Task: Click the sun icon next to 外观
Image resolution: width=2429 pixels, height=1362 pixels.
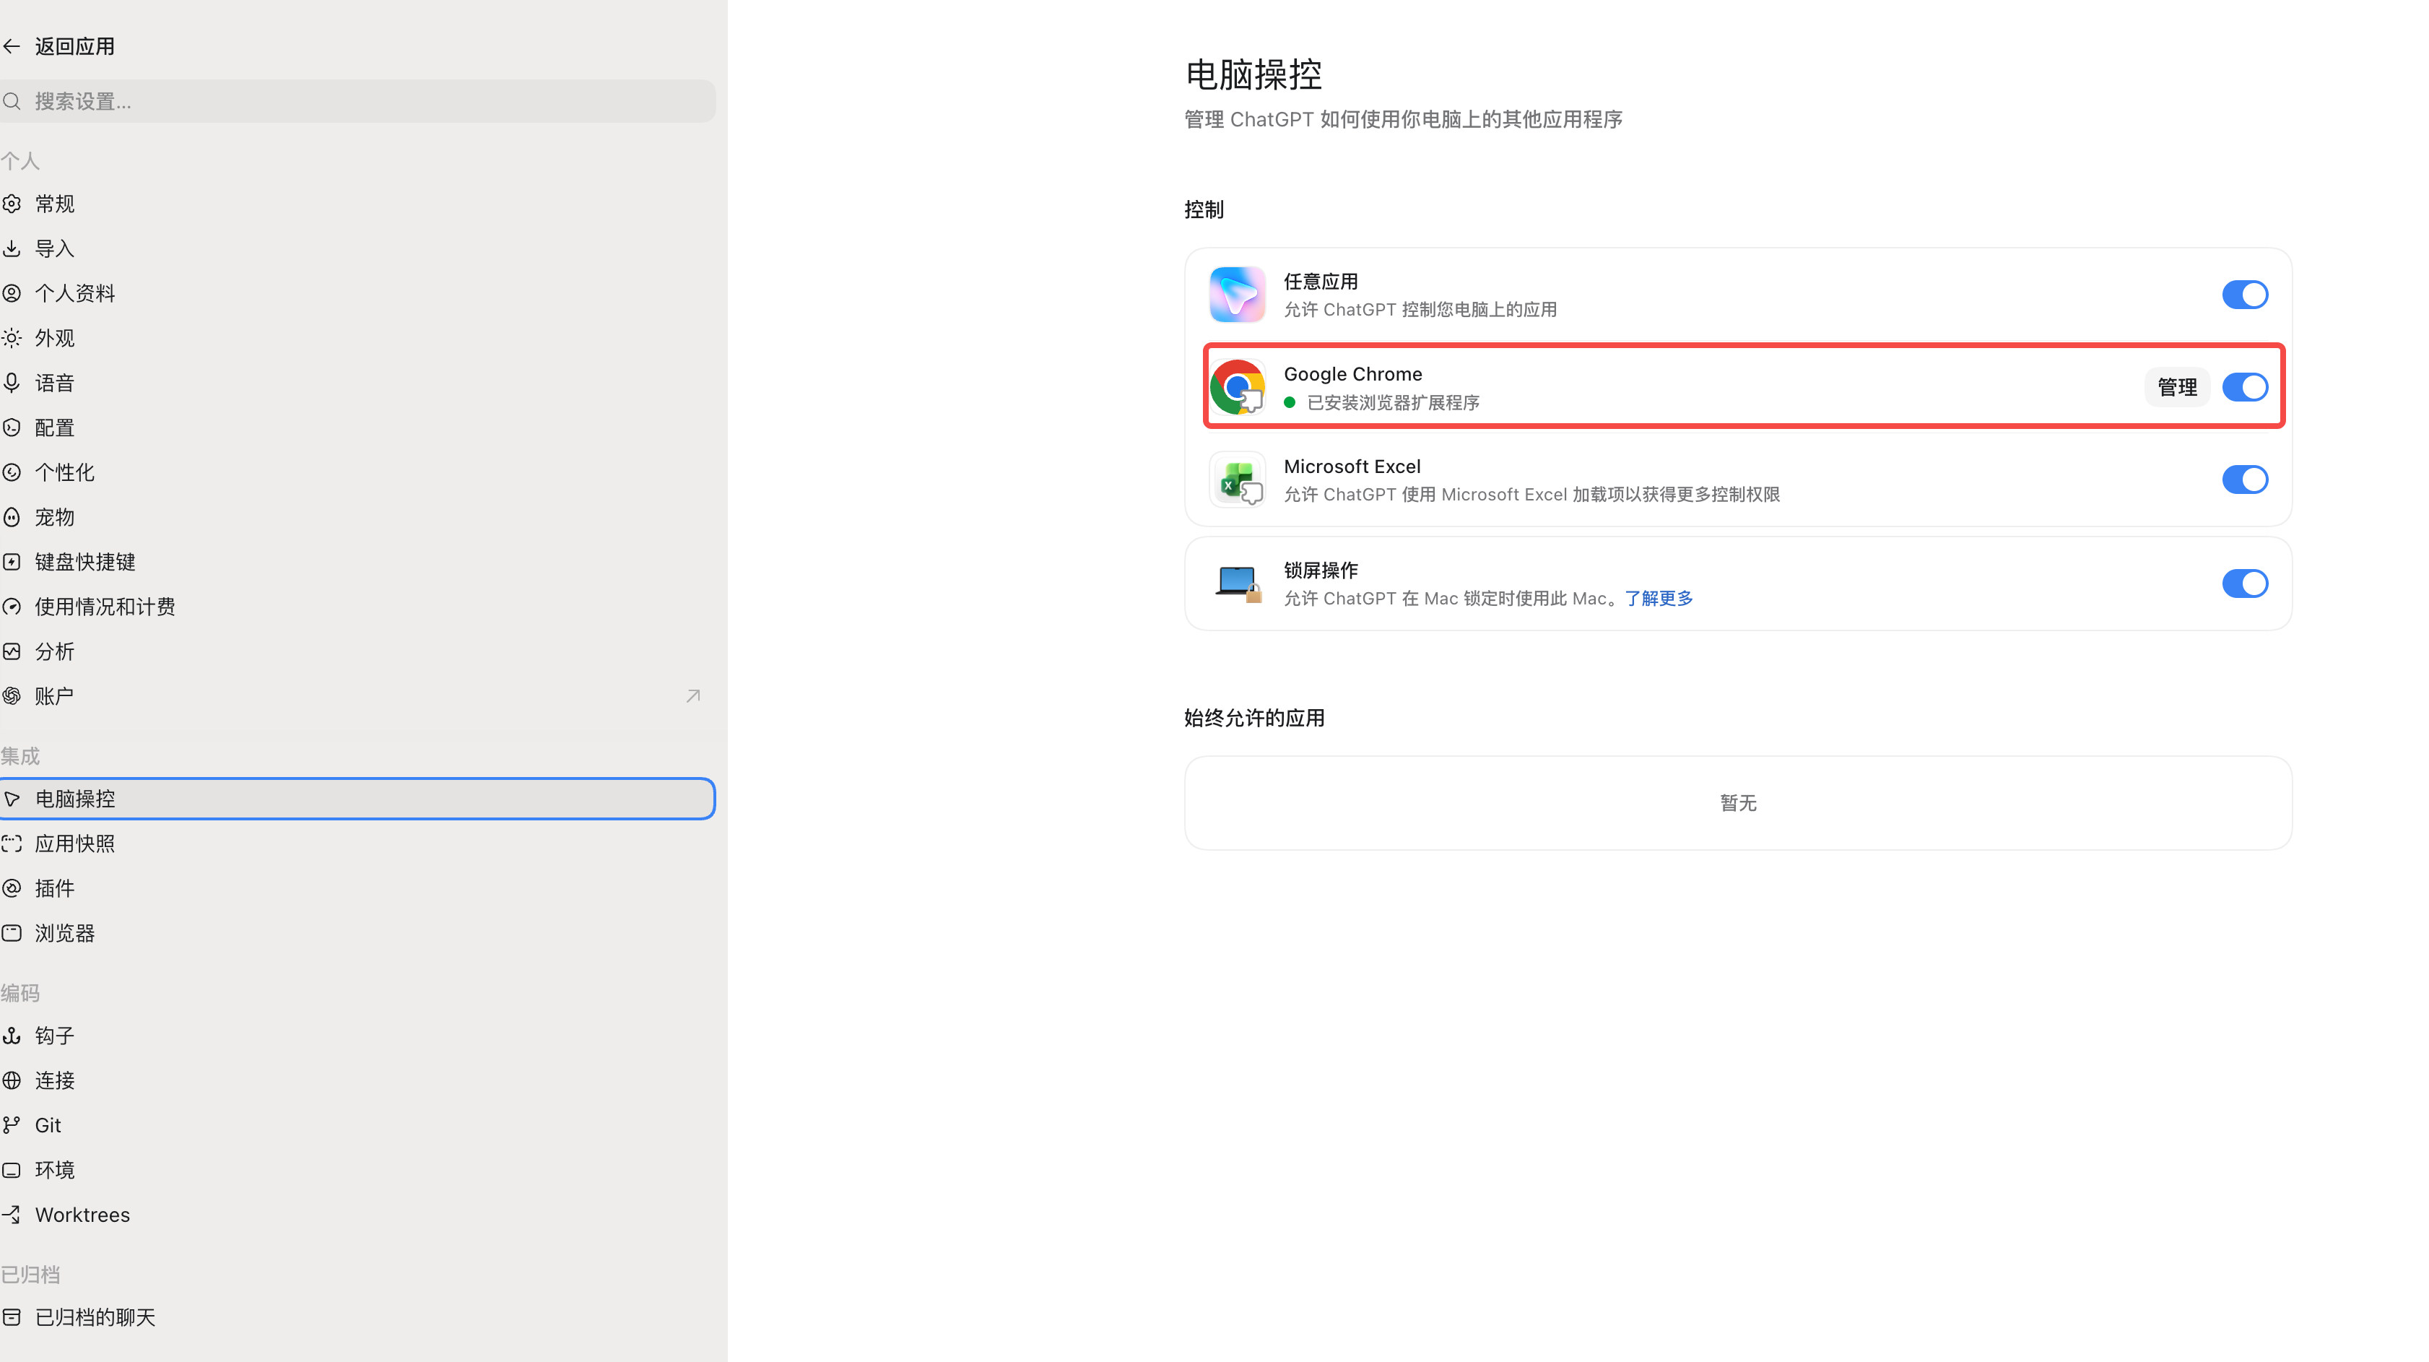Action: tap(12, 338)
